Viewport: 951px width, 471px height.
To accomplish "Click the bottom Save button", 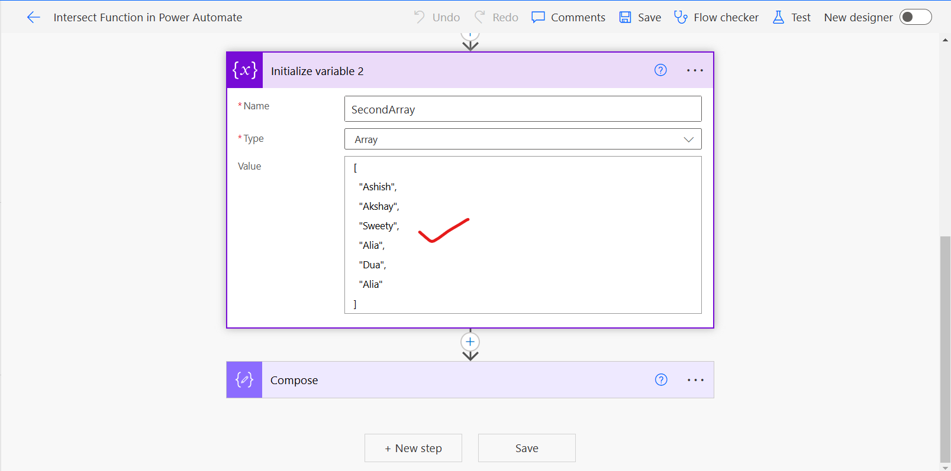I will 527,448.
